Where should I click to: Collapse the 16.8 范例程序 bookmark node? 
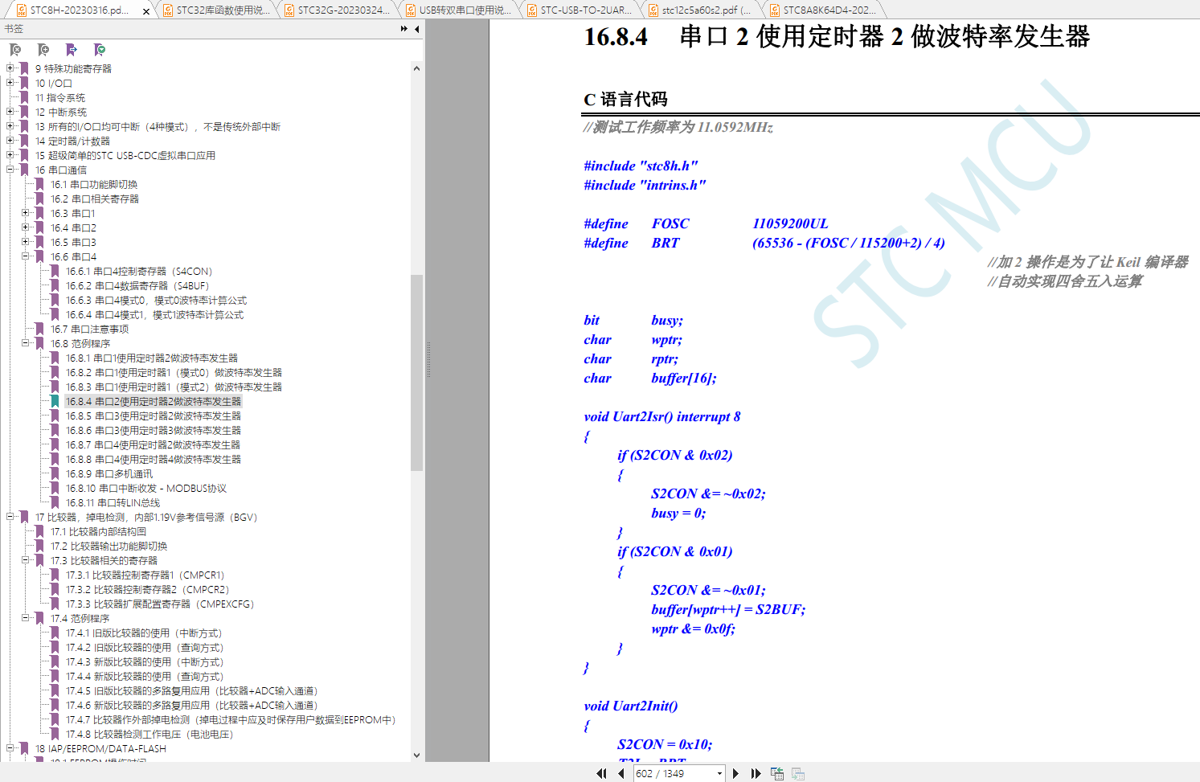pos(26,343)
